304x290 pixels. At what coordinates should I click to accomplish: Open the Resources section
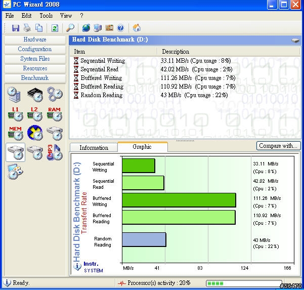pos(35,68)
